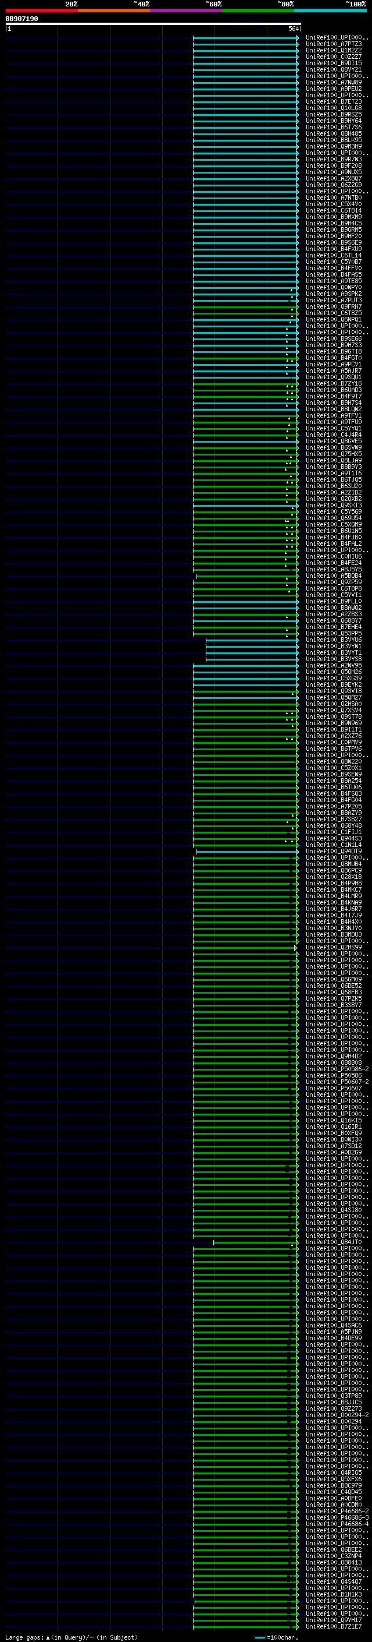The width and height of the screenshot is (372, 1642).
Task: Select the UniRef100_A9PCV1 label
Action: [334, 365]
